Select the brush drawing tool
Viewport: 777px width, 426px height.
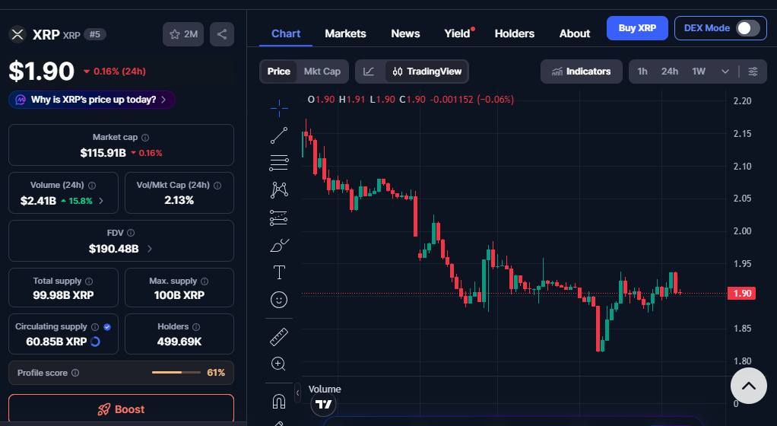click(x=279, y=245)
